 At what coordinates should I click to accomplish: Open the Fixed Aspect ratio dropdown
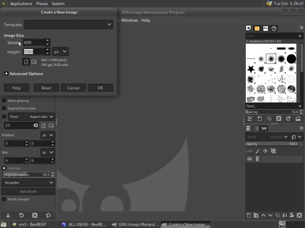point(32,116)
